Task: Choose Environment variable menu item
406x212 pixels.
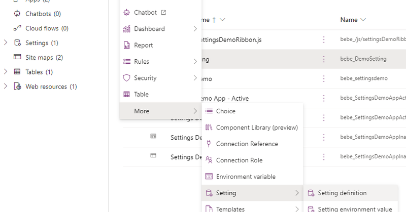Action: [x=252, y=177]
